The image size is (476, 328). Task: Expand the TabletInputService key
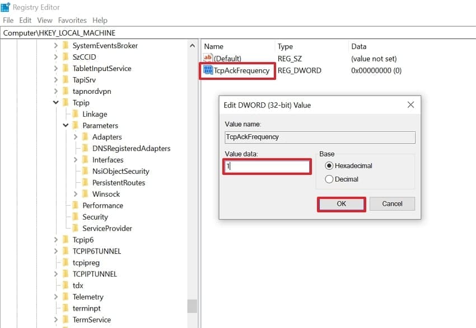(55, 68)
